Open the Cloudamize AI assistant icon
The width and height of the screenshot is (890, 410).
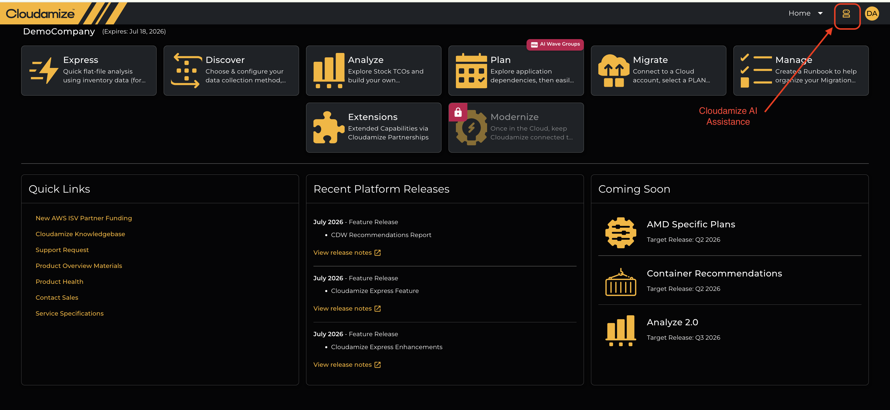point(846,14)
